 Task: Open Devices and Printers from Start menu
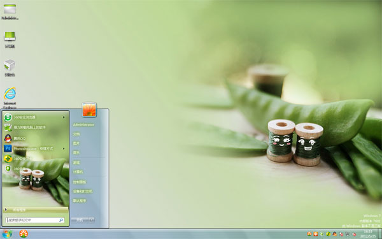(x=83, y=191)
